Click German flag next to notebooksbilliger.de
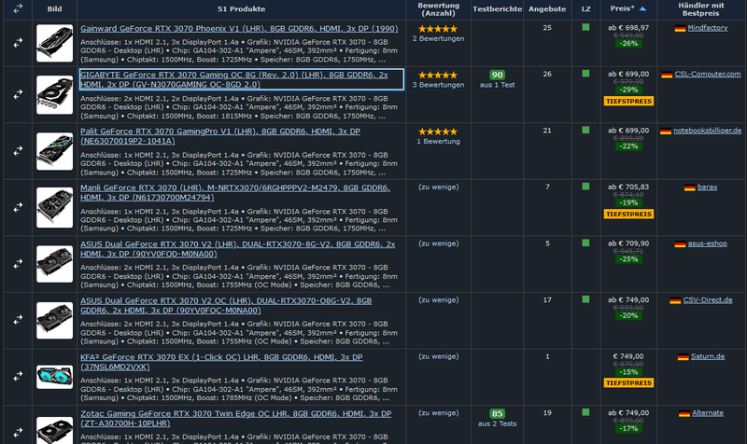The image size is (747, 444). 666,131
